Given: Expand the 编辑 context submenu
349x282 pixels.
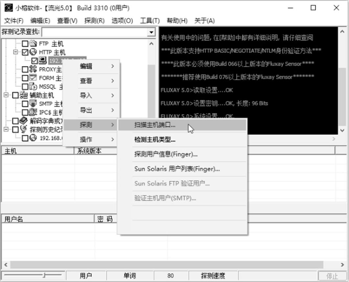Looking at the screenshot, I should (91, 66).
